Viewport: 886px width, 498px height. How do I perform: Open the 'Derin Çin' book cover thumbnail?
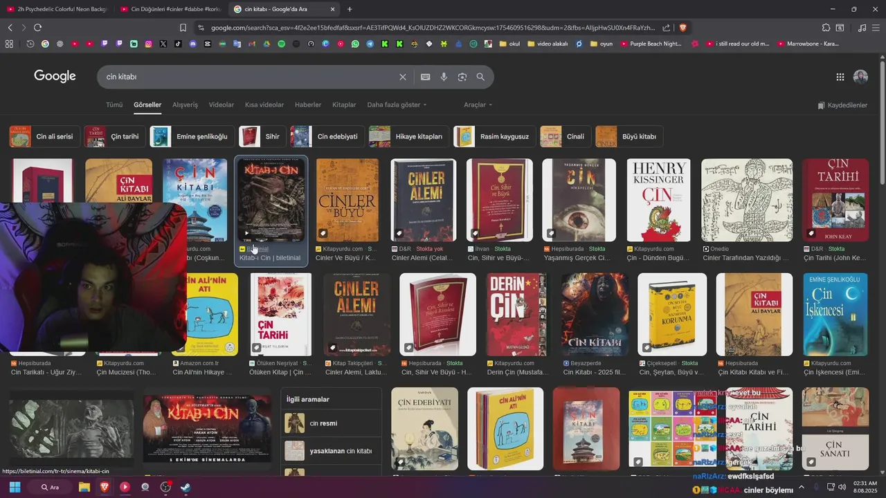click(516, 315)
